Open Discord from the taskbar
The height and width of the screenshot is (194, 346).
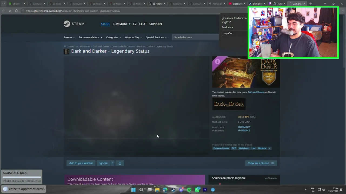coord(181,190)
